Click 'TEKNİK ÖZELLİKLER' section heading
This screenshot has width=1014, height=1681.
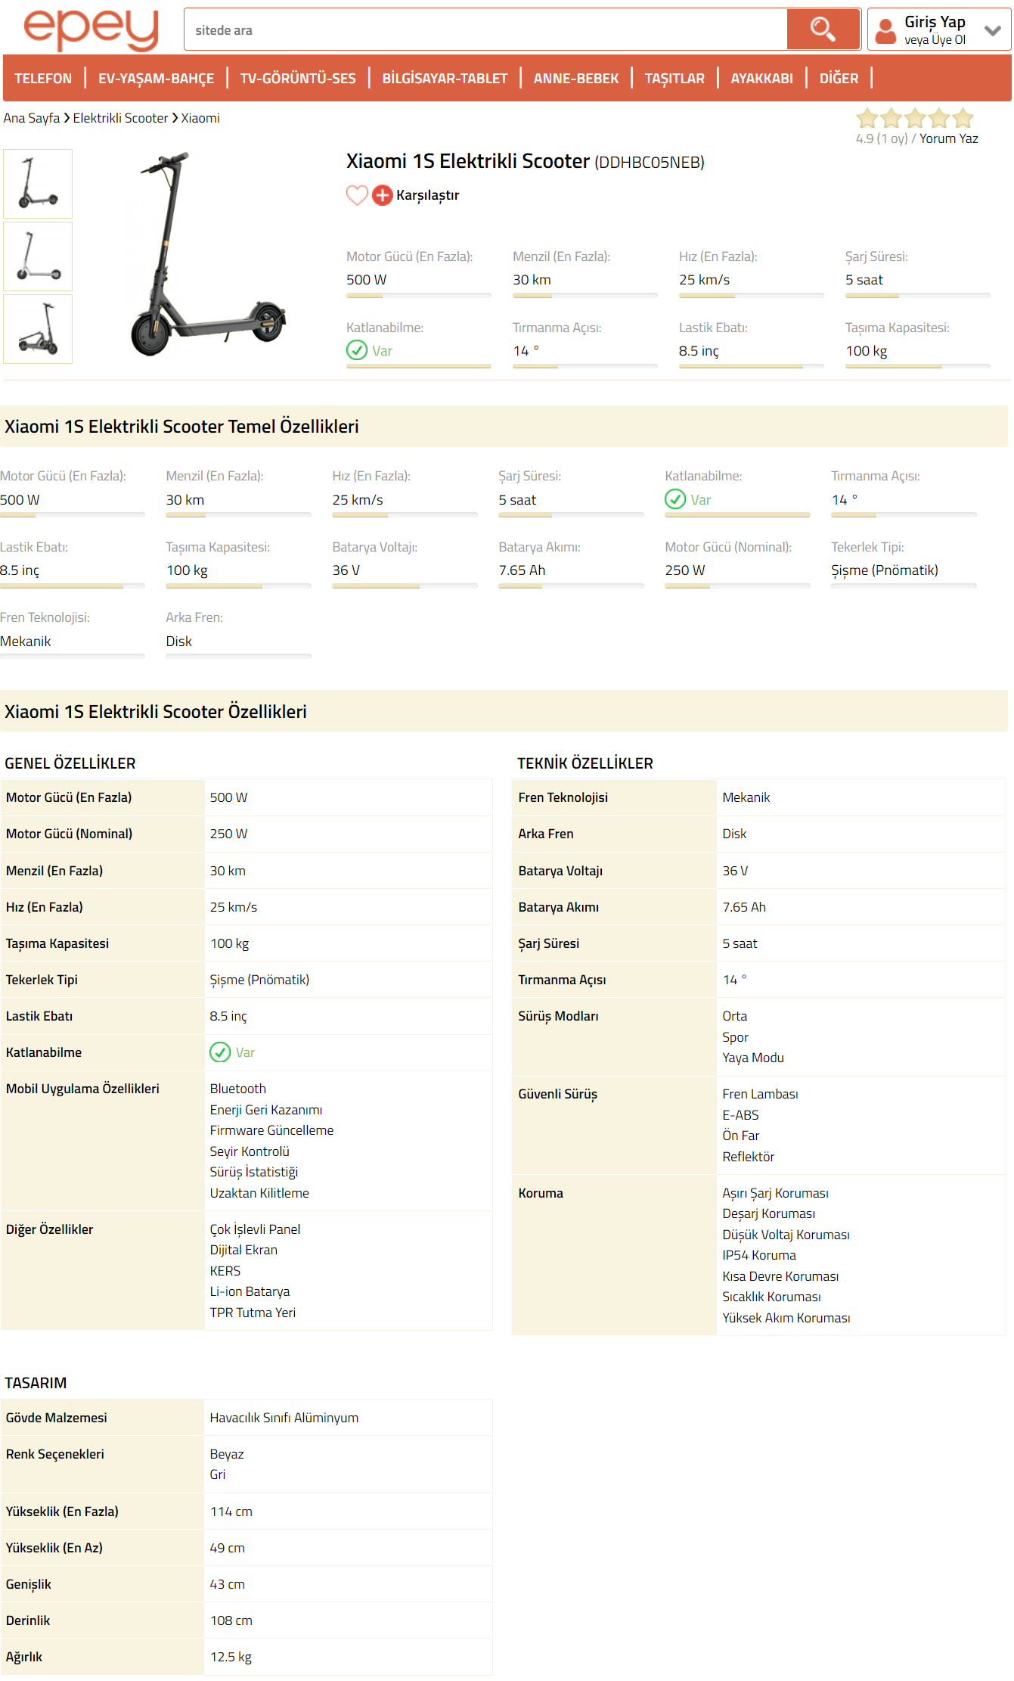coord(585,763)
